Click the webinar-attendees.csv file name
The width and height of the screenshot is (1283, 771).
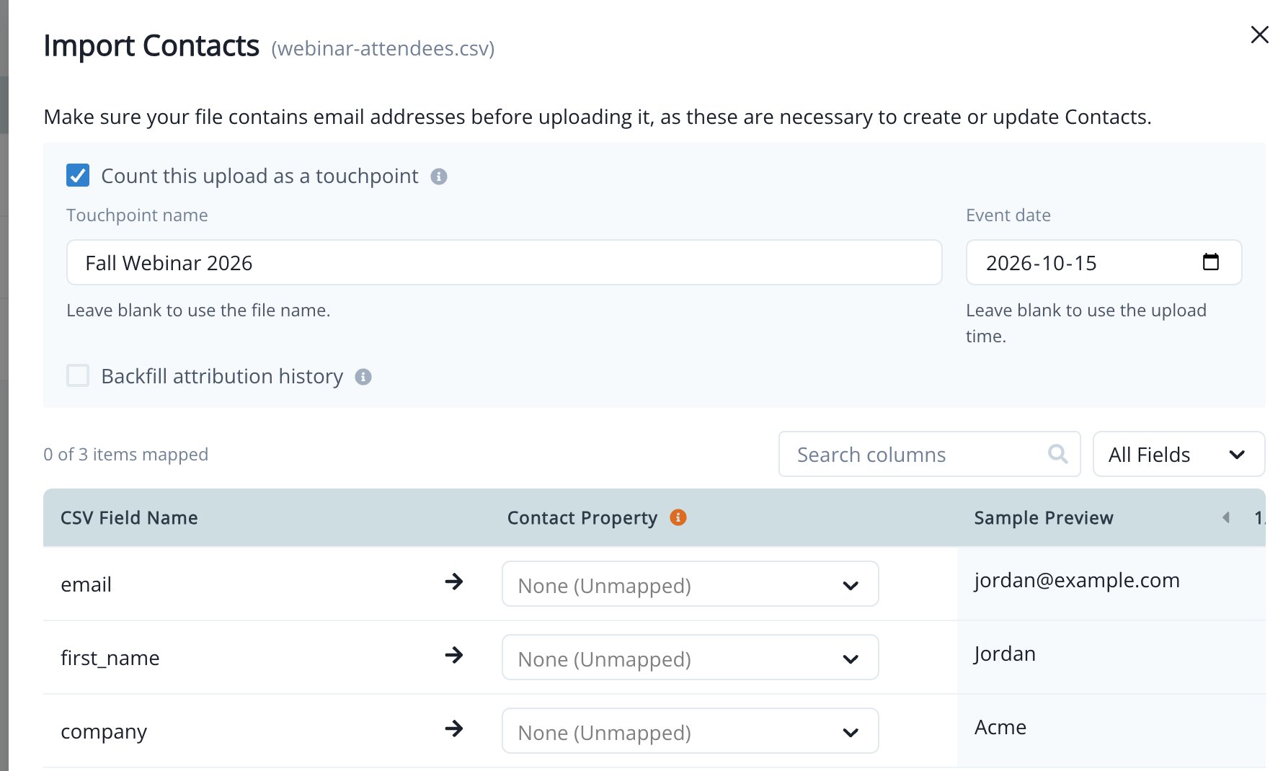pos(383,49)
